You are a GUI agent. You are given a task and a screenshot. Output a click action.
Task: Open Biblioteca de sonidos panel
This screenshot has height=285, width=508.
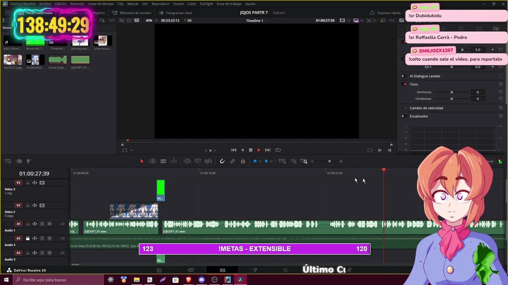(131, 13)
